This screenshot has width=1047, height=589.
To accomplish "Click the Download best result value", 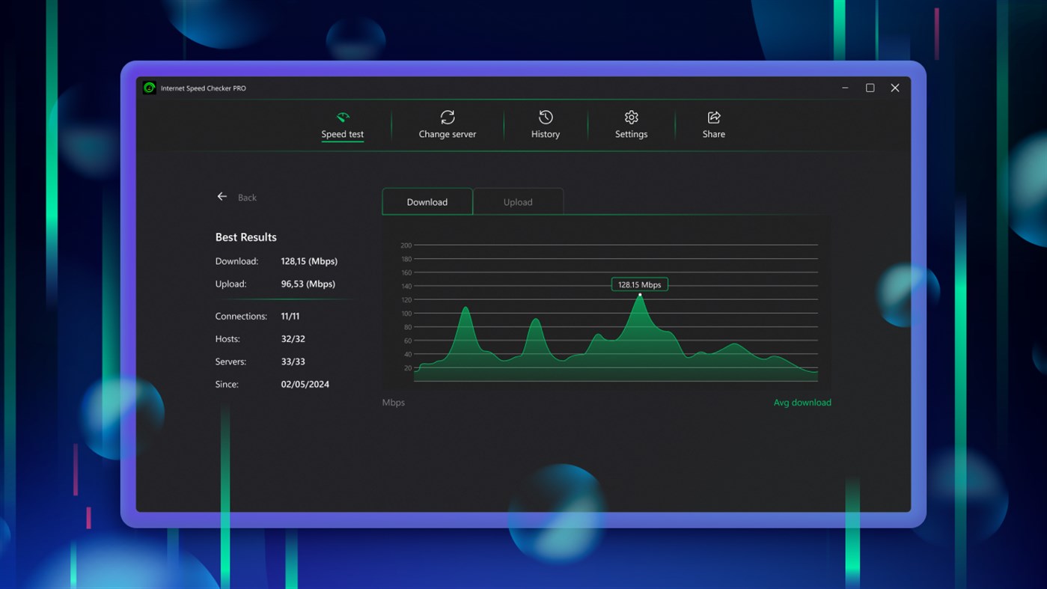I will [x=309, y=261].
